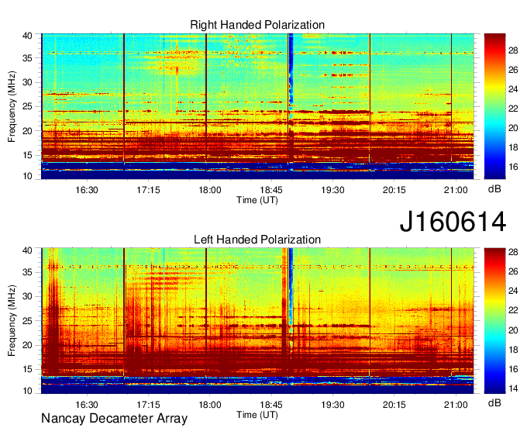The height and width of the screenshot is (428, 527).
Task: Click the 35 MHz tick on Right Handed plot
Action: 27,58
